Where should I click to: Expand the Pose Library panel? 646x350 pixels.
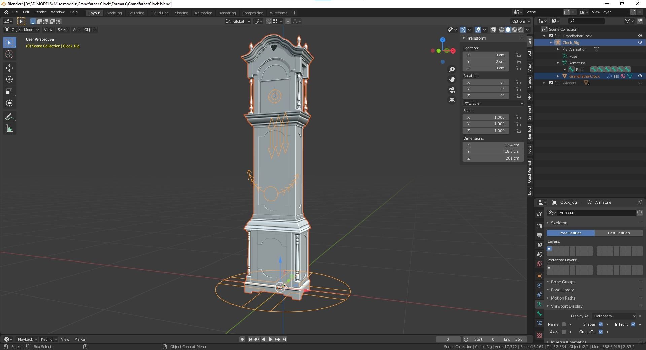tap(562, 290)
